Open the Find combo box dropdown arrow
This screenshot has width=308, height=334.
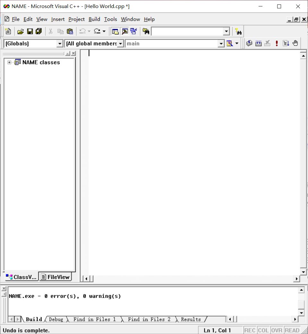[227, 31]
